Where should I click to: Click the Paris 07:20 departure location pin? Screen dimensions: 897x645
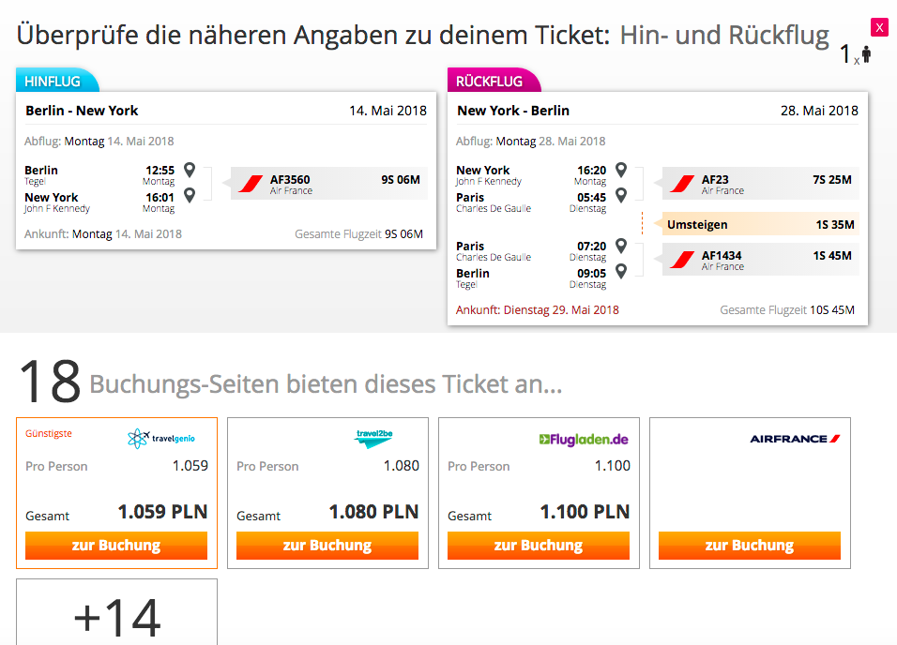coord(621,246)
